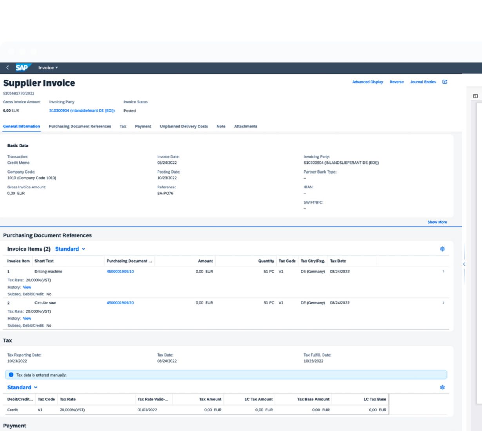Viewport: 482px width, 431px height.
Task: Go back using the header back arrow
Action: click(7, 68)
